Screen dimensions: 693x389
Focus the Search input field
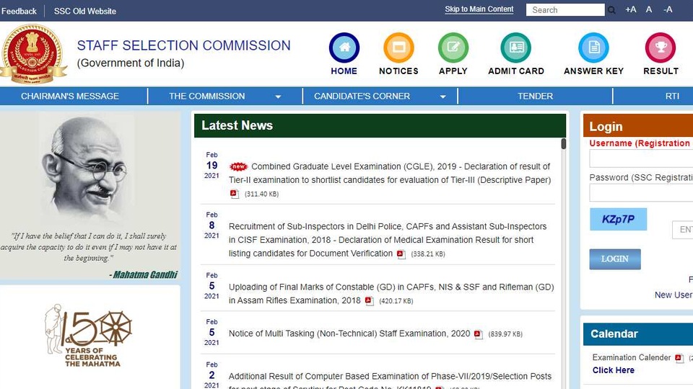point(565,9)
